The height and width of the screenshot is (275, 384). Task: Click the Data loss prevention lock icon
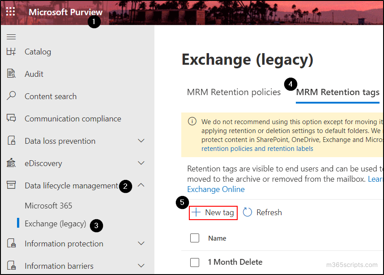[x=11, y=141]
